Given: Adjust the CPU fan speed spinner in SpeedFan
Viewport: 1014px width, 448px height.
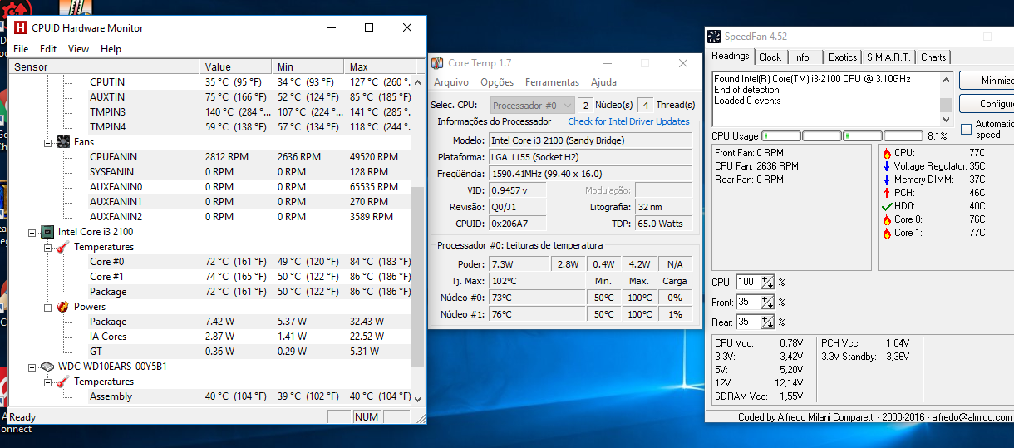Looking at the screenshot, I should pos(767,282).
